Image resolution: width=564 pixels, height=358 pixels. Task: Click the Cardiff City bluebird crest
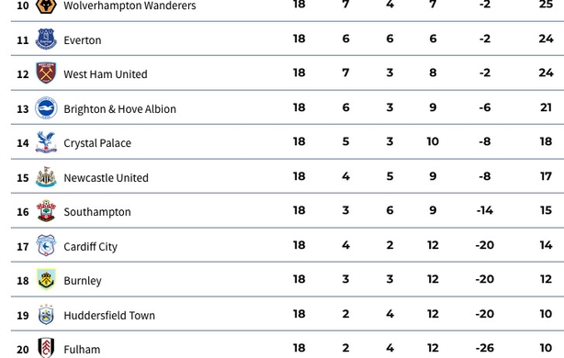pos(46,245)
